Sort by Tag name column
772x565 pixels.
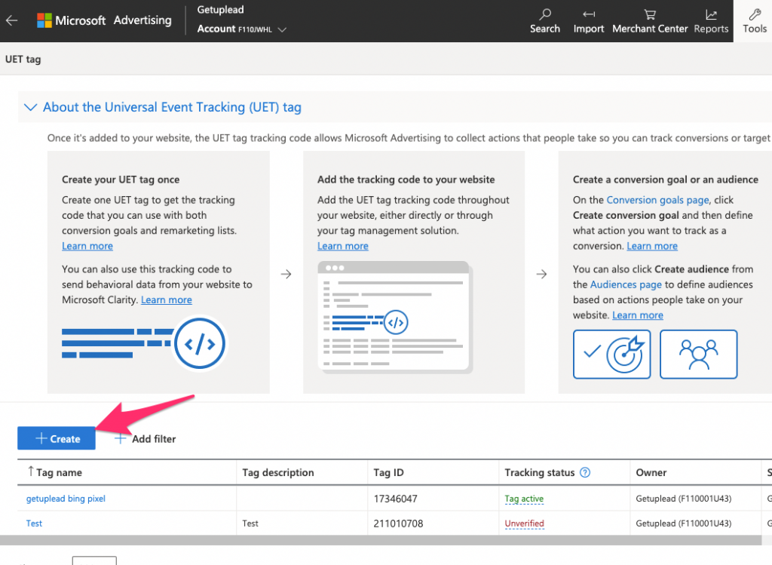(54, 472)
